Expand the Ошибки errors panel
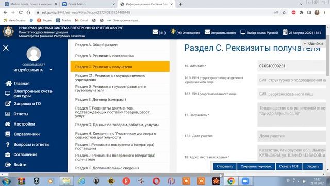Viewport: 330px width, 186px height. 313,43
